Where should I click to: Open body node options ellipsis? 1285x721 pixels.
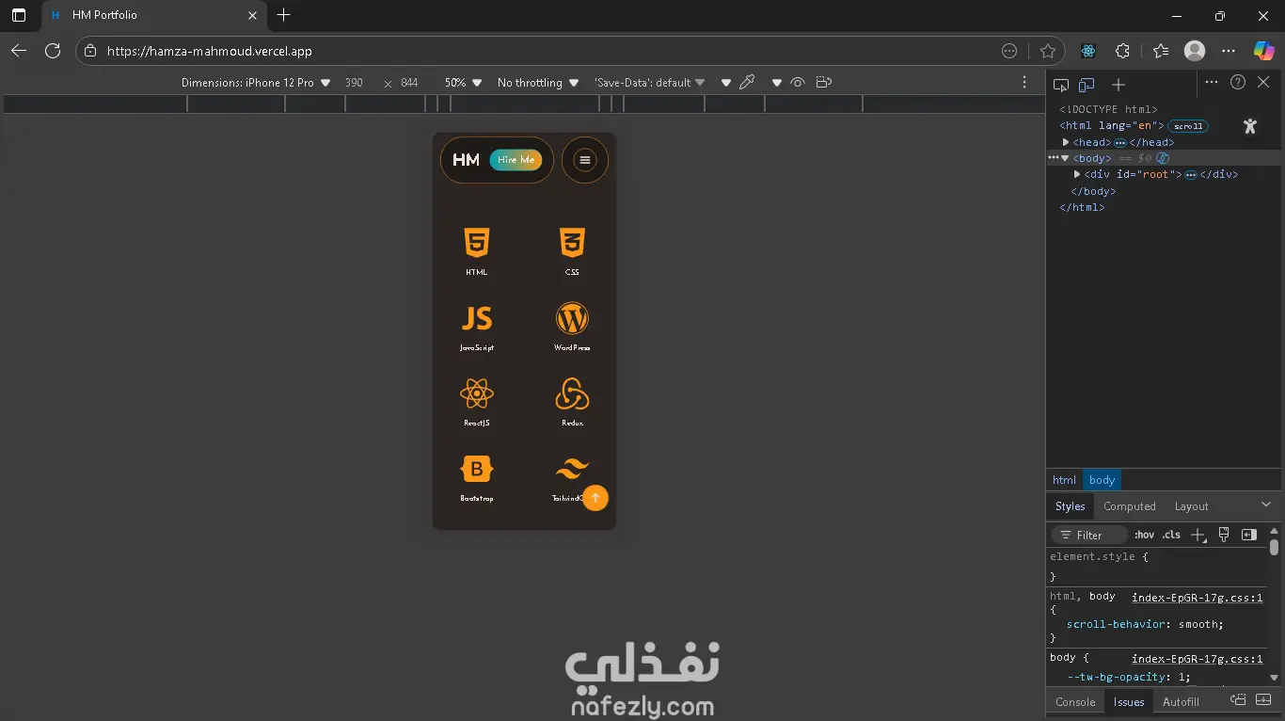(x=1054, y=158)
